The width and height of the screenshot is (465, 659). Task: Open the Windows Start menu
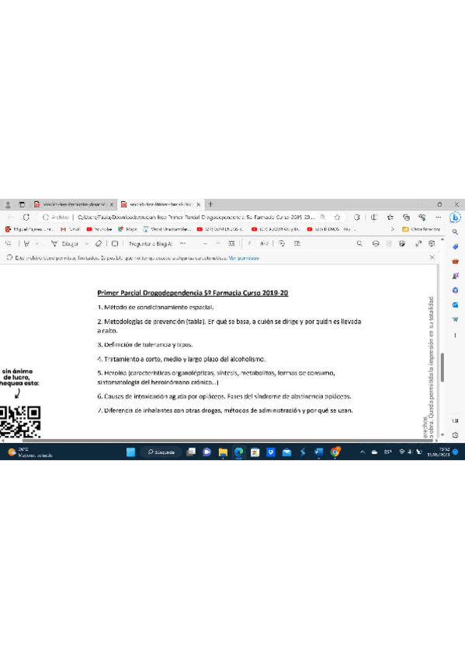[131, 452]
